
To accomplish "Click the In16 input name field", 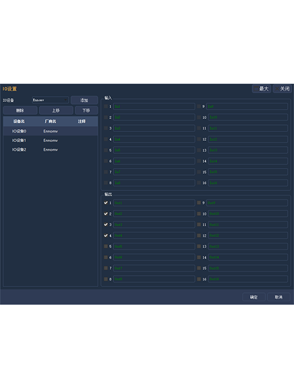I will (248, 183).
